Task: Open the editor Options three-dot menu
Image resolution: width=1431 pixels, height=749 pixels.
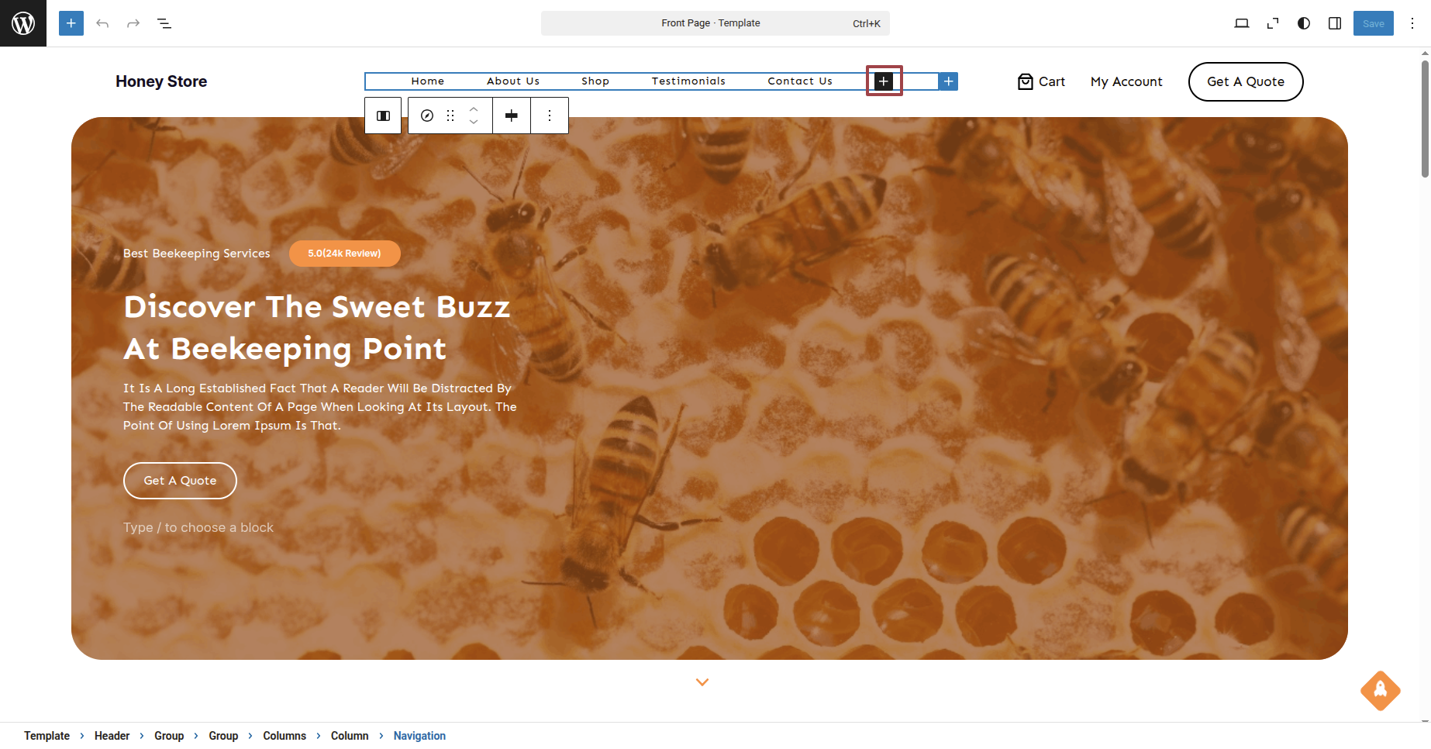Action: coord(1412,23)
